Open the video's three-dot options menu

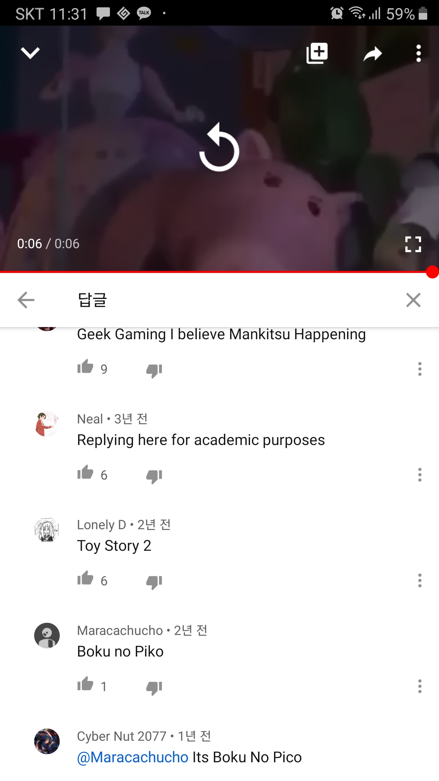click(419, 53)
